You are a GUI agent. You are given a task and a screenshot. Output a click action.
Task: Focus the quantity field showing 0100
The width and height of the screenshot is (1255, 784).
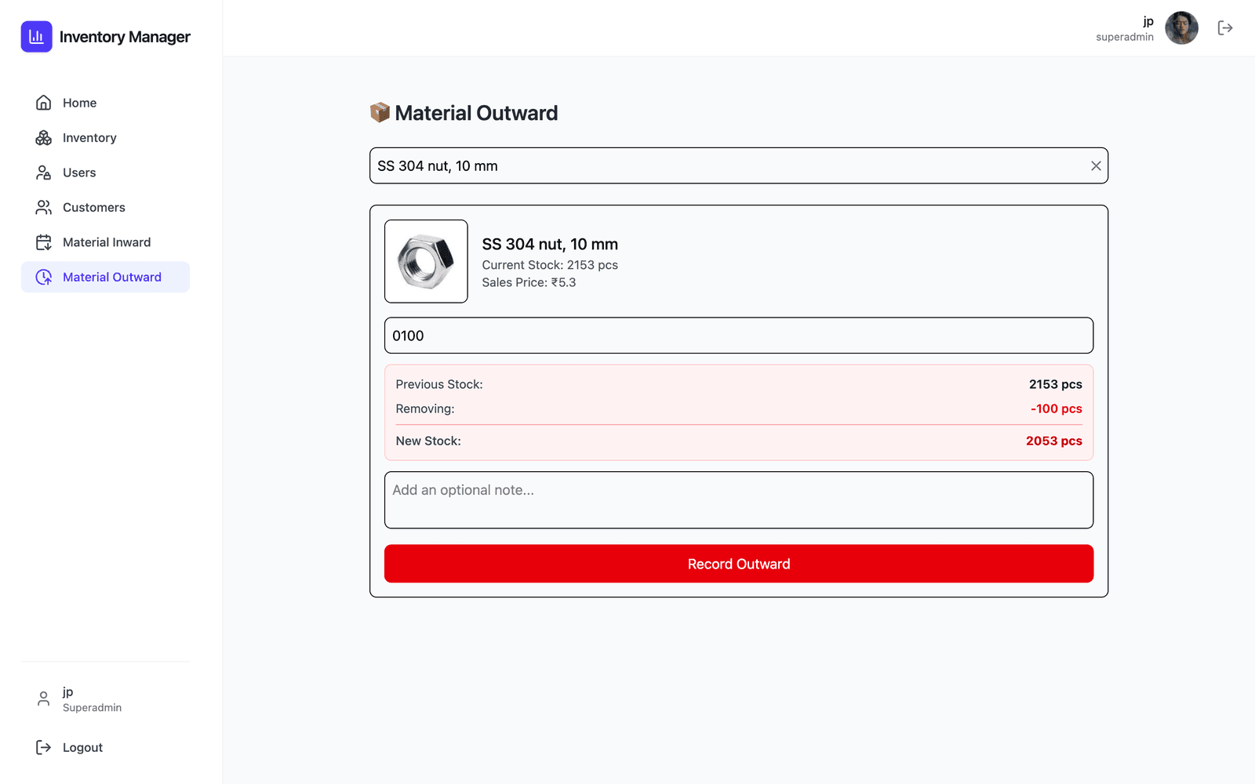(739, 336)
